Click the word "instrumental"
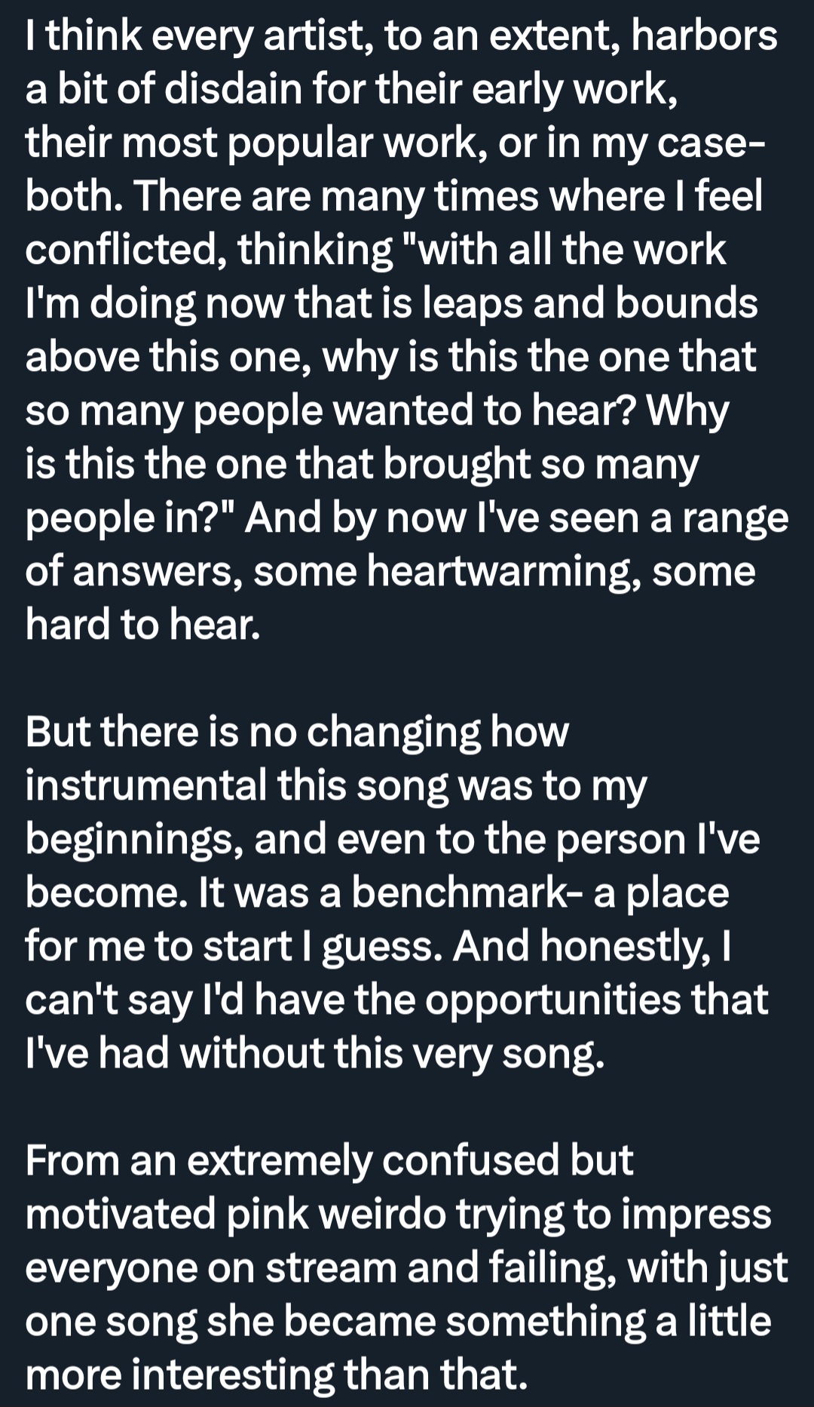Image resolution: width=814 pixels, height=1407 pixels. (x=145, y=785)
